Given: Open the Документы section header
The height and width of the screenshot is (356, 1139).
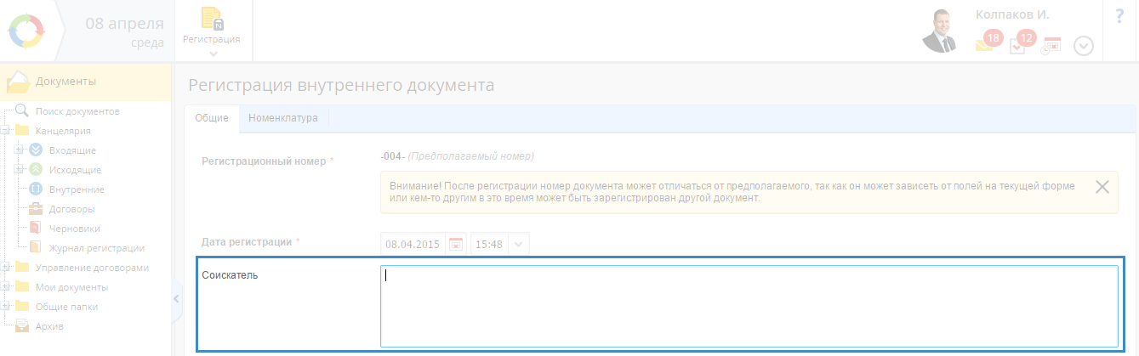Looking at the screenshot, I should click(86, 82).
